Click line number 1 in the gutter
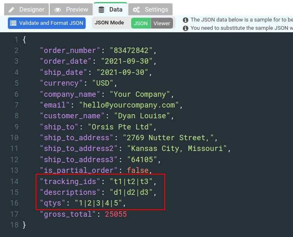Viewport: 293px width, 237px height. pos(16,40)
